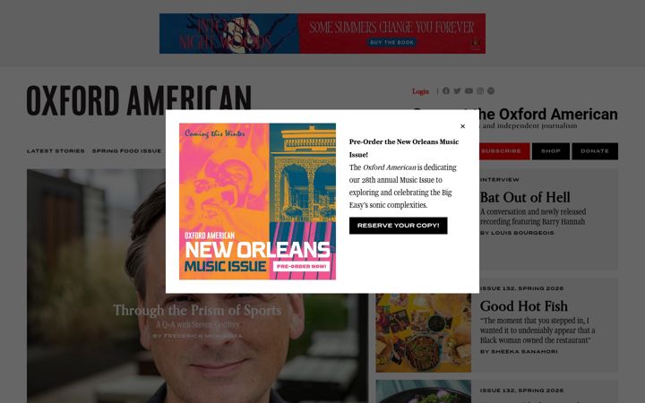The image size is (645, 403).
Task: Click the Pre-Order Now label on the cover
Action: pyautogui.click(x=301, y=267)
